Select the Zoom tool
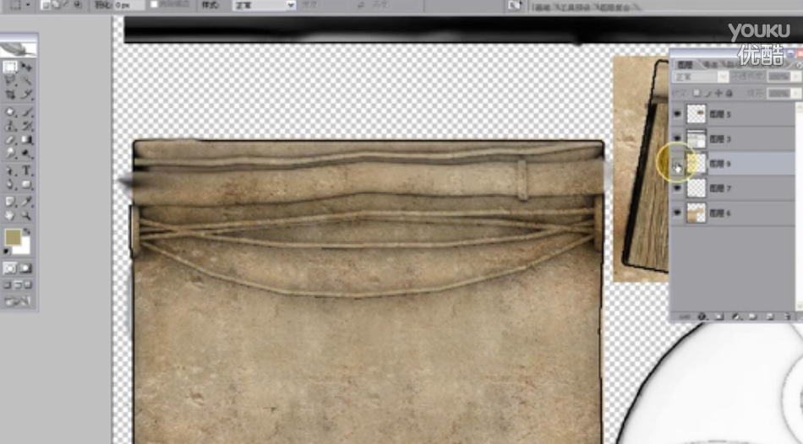Image resolution: width=803 pixels, height=444 pixels. (27, 215)
